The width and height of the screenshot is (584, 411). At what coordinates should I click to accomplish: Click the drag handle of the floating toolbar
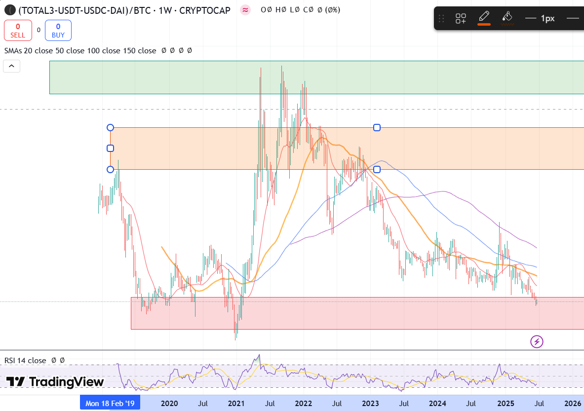[x=441, y=18]
